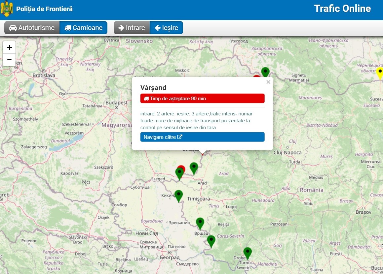Click the Vârșand title in popup

pos(153,88)
